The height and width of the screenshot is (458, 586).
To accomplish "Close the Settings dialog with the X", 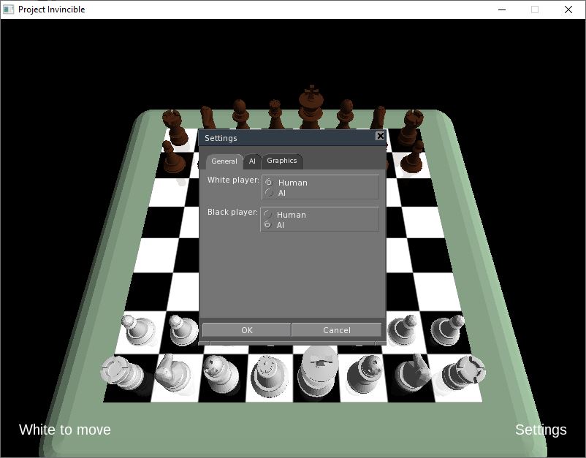I will 380,137.
